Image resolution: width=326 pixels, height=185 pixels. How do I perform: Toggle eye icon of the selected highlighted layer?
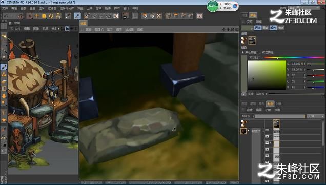click(x=267, y=143)
